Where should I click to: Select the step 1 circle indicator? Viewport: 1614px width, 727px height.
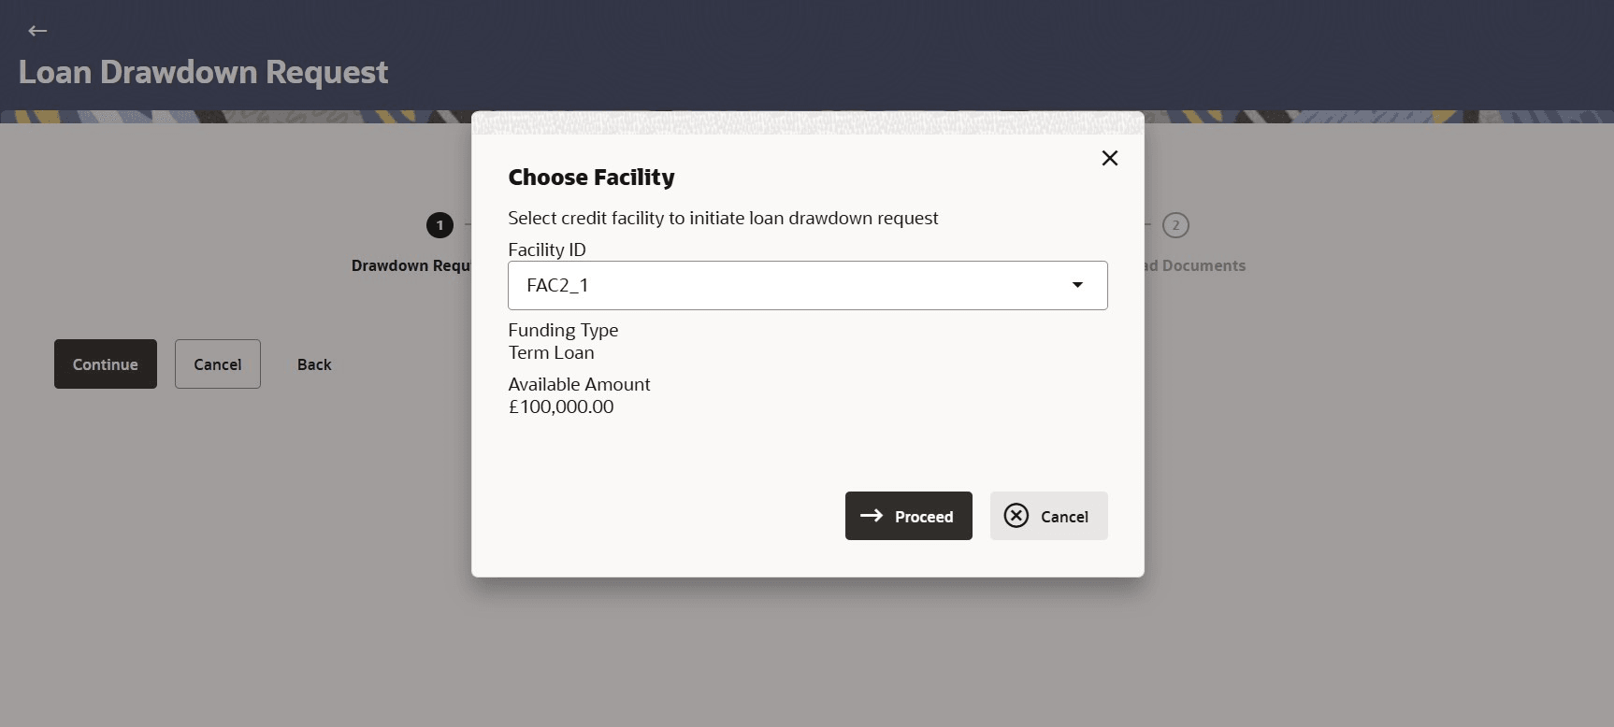pyautogui.click(x=440, y=225)
